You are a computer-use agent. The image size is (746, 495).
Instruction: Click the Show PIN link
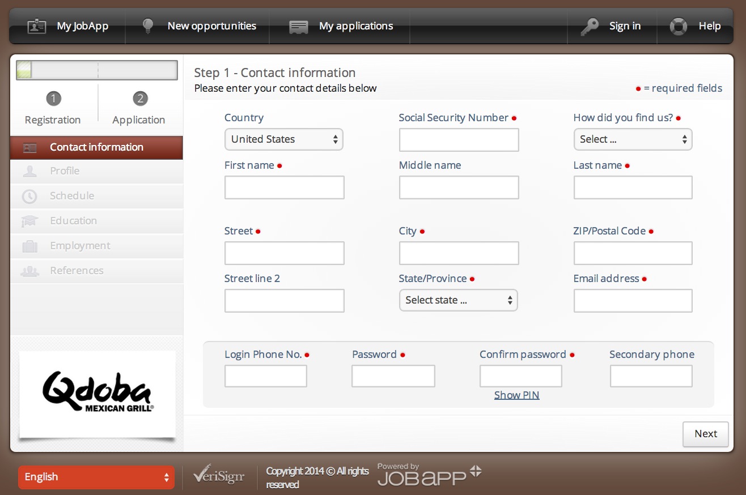(516, 395)
